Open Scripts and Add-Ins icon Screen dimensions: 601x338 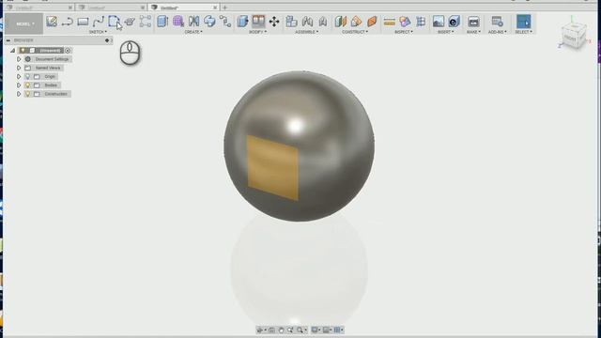497,21
